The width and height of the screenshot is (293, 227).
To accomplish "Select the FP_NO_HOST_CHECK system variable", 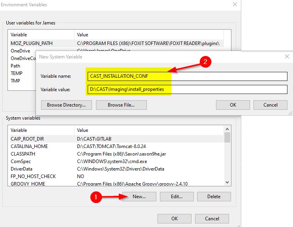I will click(x=33, y=176).
